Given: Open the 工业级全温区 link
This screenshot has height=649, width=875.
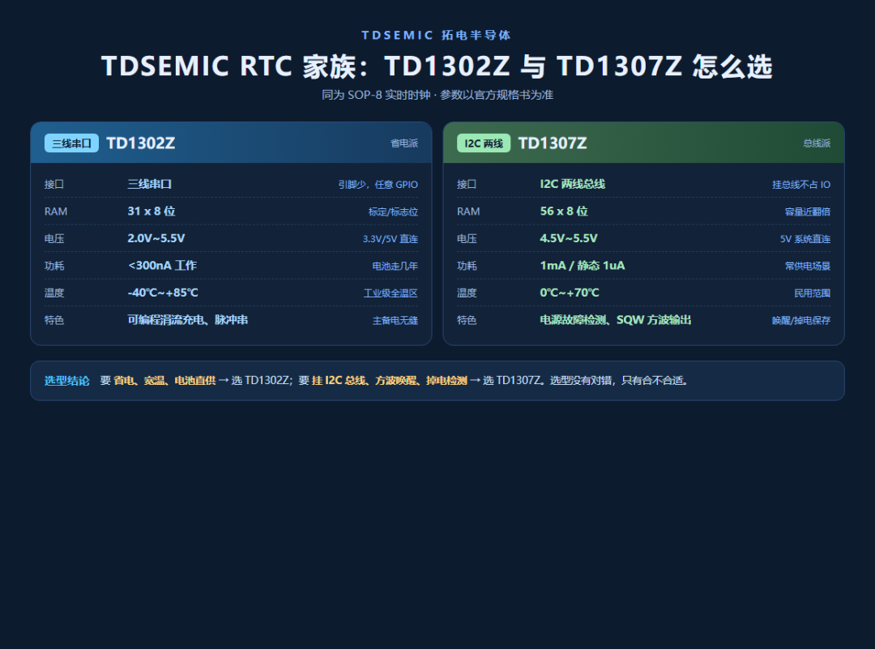Looking at the screenshot, I should [391, 293].
